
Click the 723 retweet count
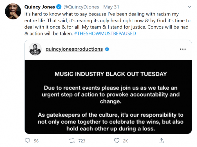82,141
